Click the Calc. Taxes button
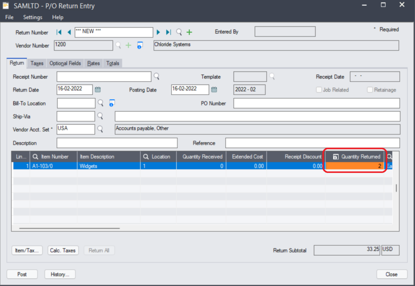Viewport: 415px width, 286px height. click(63, 250)
